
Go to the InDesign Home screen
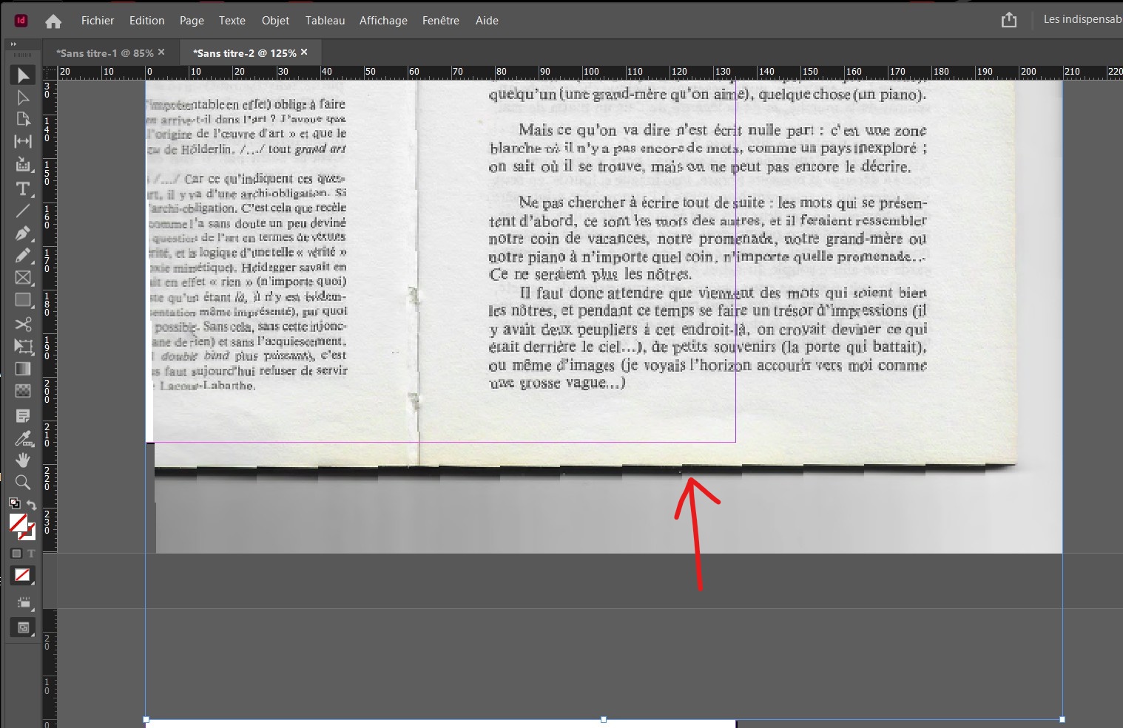tap(53, 20)
